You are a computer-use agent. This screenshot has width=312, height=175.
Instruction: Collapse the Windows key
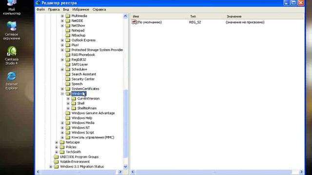click(x=62, y=94)
